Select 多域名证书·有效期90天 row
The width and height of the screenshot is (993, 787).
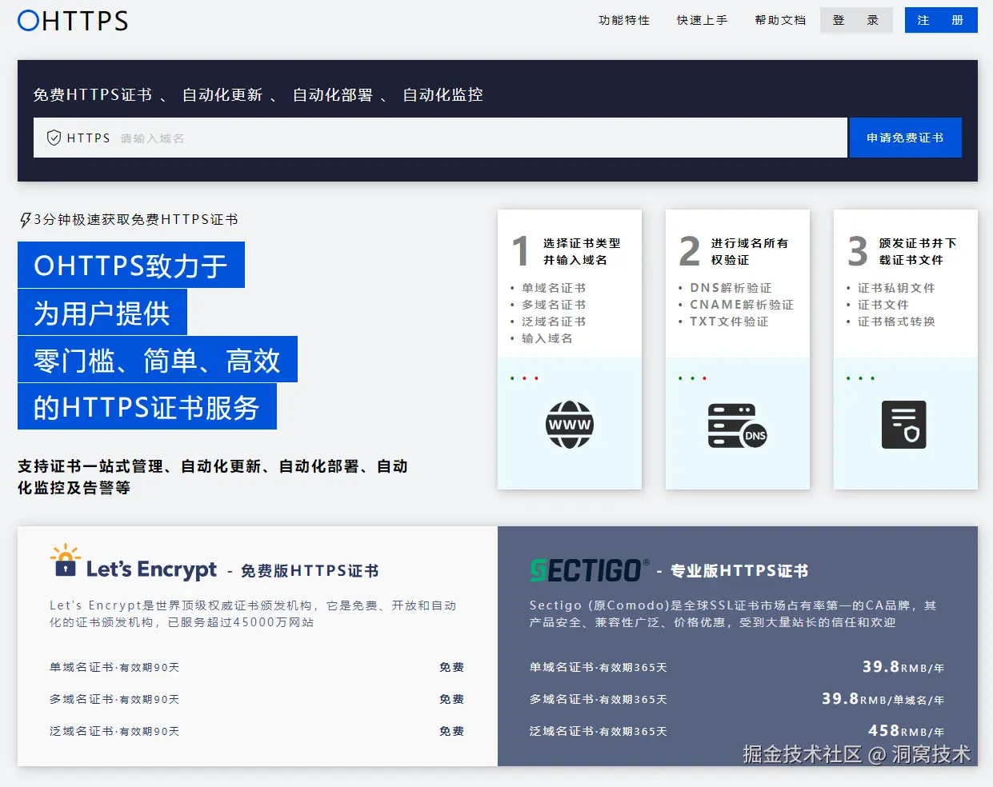coord(257,699)
